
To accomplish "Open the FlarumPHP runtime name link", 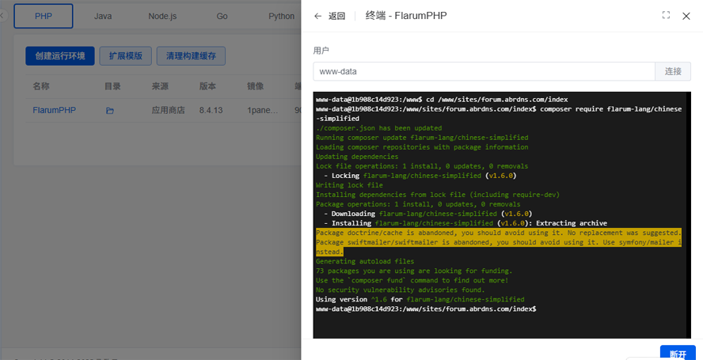I will [55, 110].
